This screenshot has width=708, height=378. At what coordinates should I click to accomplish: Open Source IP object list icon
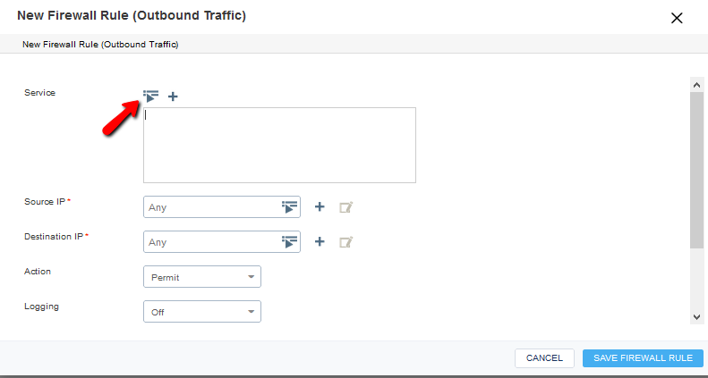tap(290, 207)
